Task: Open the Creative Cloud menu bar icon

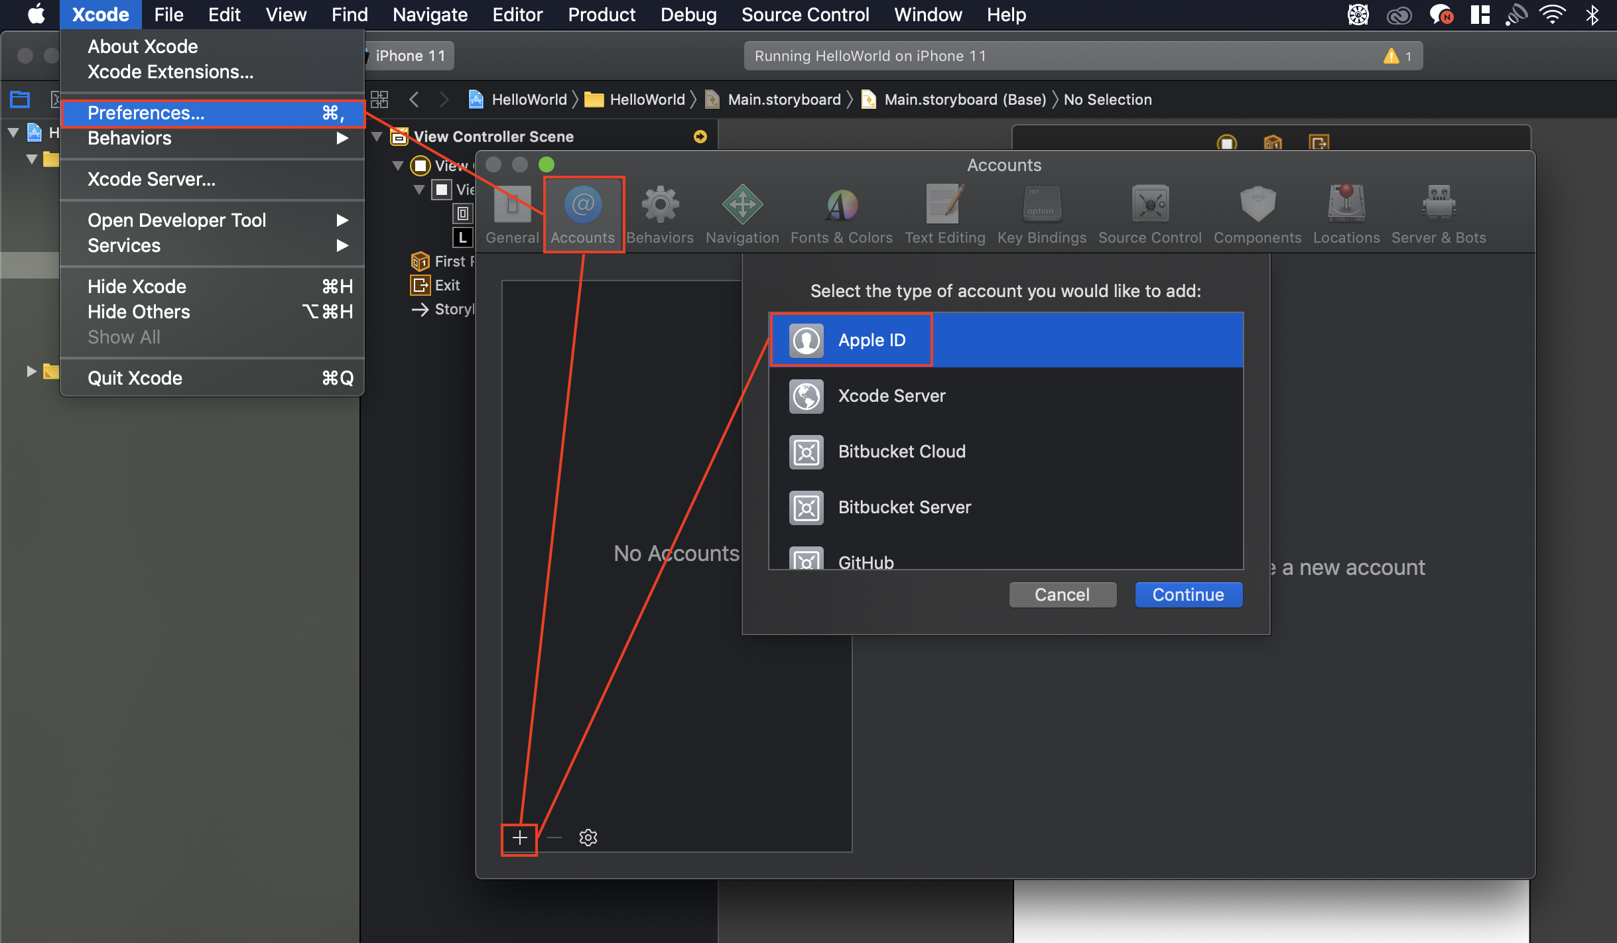Action: point(1399,15)
